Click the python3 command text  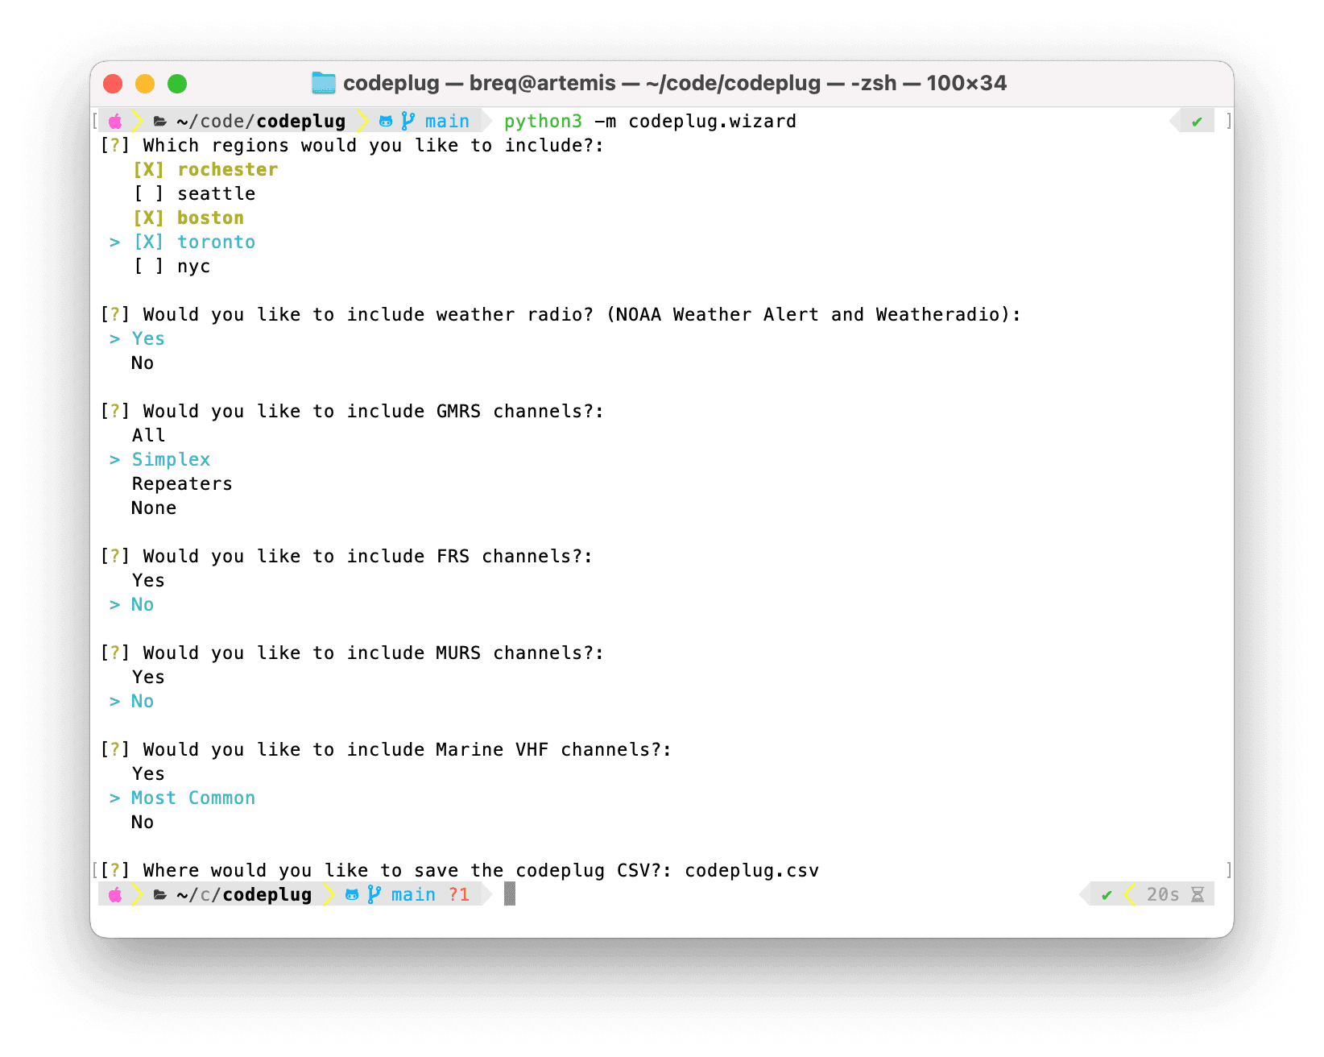click(542, 121)
